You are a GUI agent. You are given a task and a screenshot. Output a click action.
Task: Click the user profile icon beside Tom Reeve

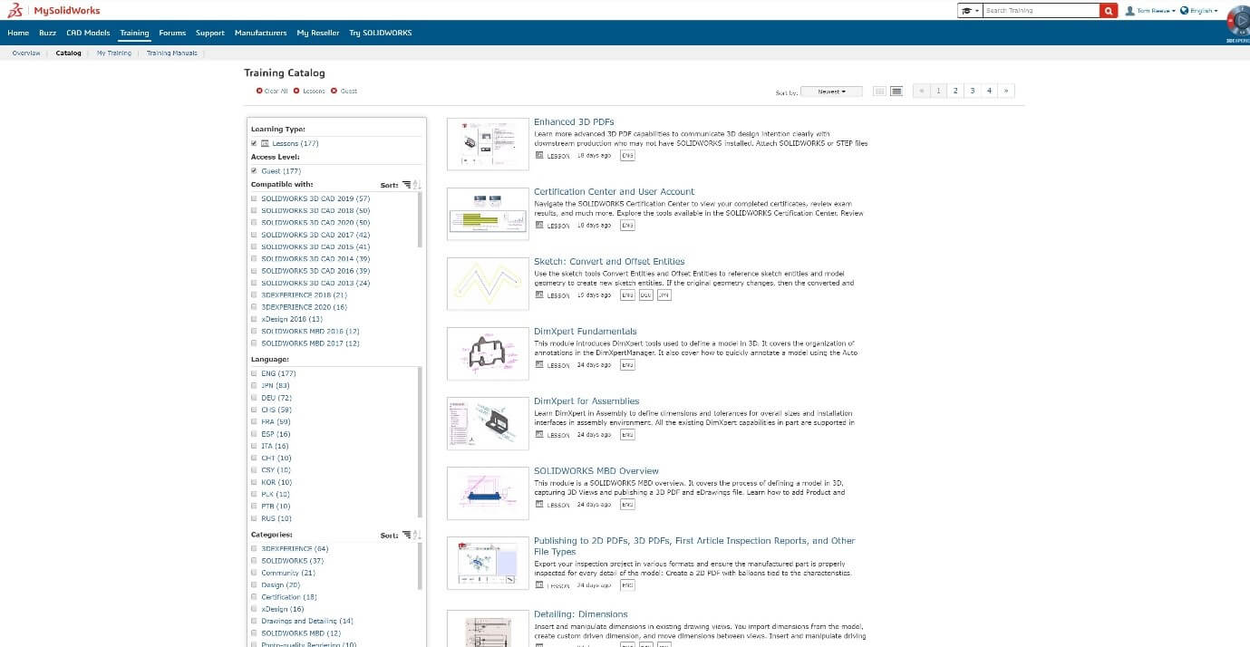[x=1129, y=11]
